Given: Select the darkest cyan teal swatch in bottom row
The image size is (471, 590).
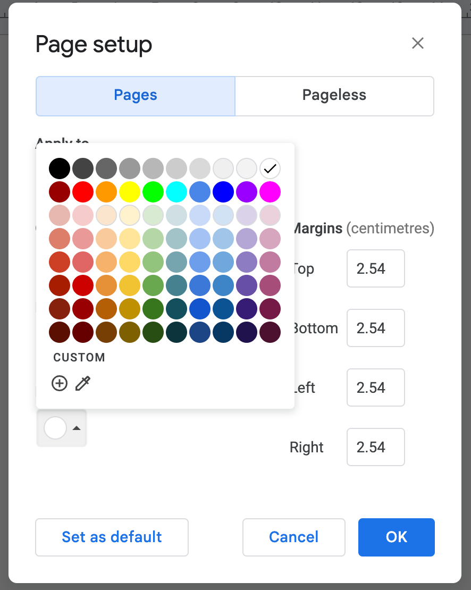Looking at the screenshot, I should click(176, 332).
